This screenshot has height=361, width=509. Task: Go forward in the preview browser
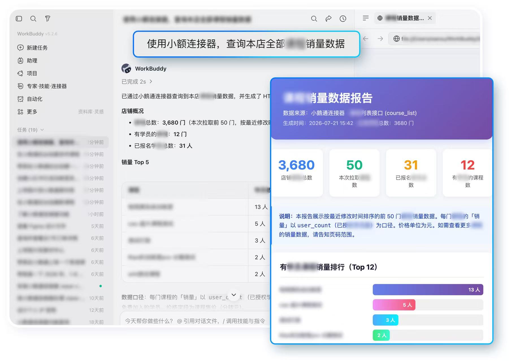tap(380, 39)
